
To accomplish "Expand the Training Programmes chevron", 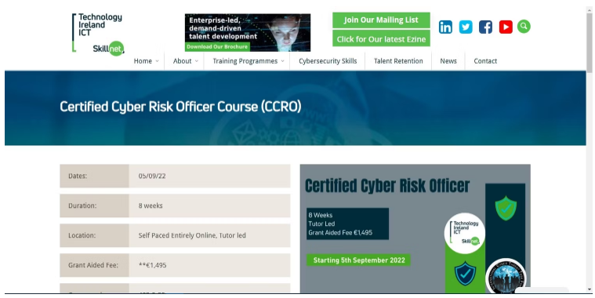I will pos(282,61).
